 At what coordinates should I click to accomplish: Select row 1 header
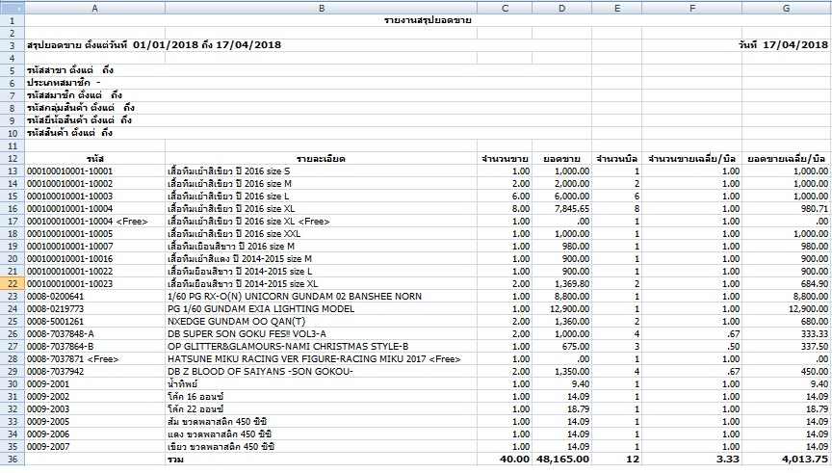click(13, 20)
